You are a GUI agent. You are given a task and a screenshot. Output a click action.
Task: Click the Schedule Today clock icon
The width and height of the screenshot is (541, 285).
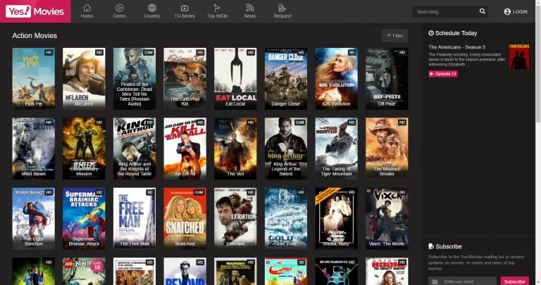pyautogui.click(x=431, y=33)
